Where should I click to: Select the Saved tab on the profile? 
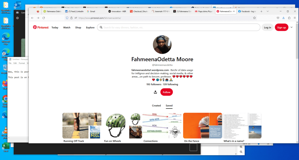[x=169, y=106]
